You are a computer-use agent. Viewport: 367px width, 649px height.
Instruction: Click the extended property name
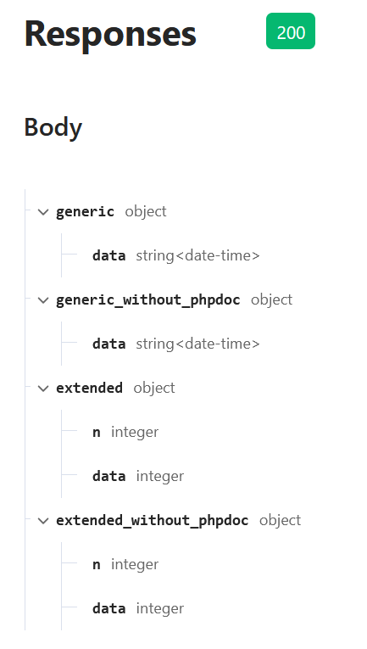(x=89, y=388)
